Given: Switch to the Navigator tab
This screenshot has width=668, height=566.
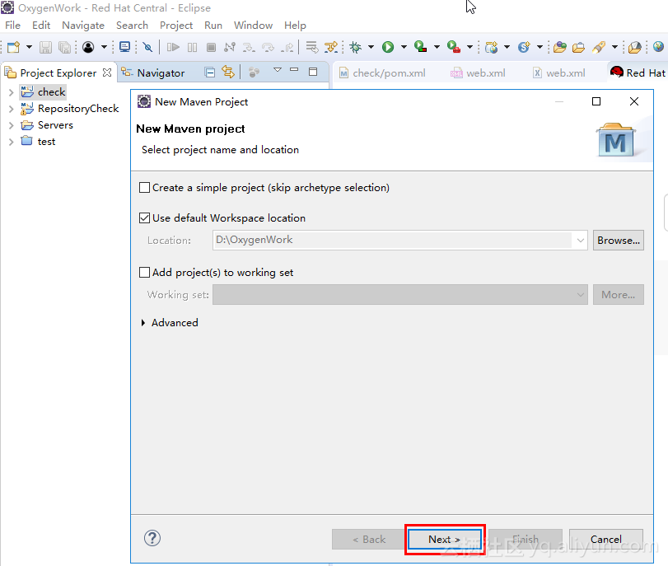Looking at the screenshot, I should coord(153,73).
